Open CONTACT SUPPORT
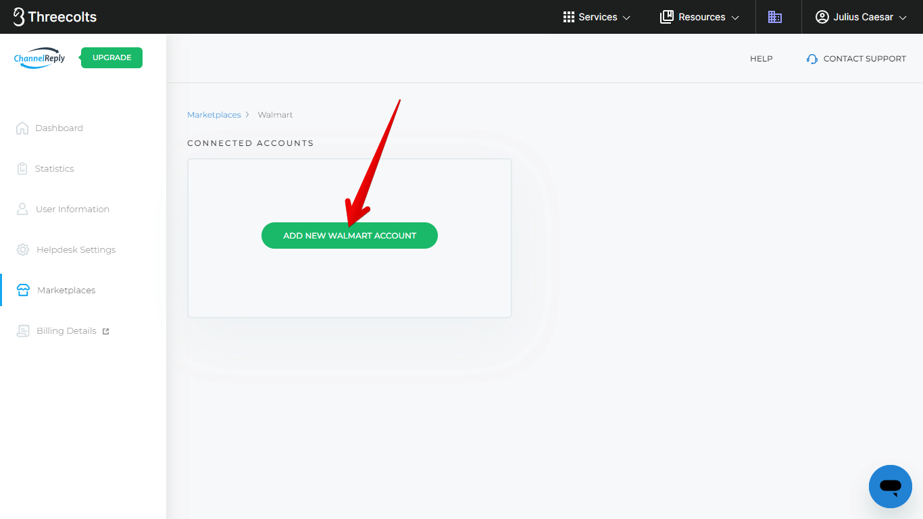The height and width of the screenshot is (519, 923). 865,59
